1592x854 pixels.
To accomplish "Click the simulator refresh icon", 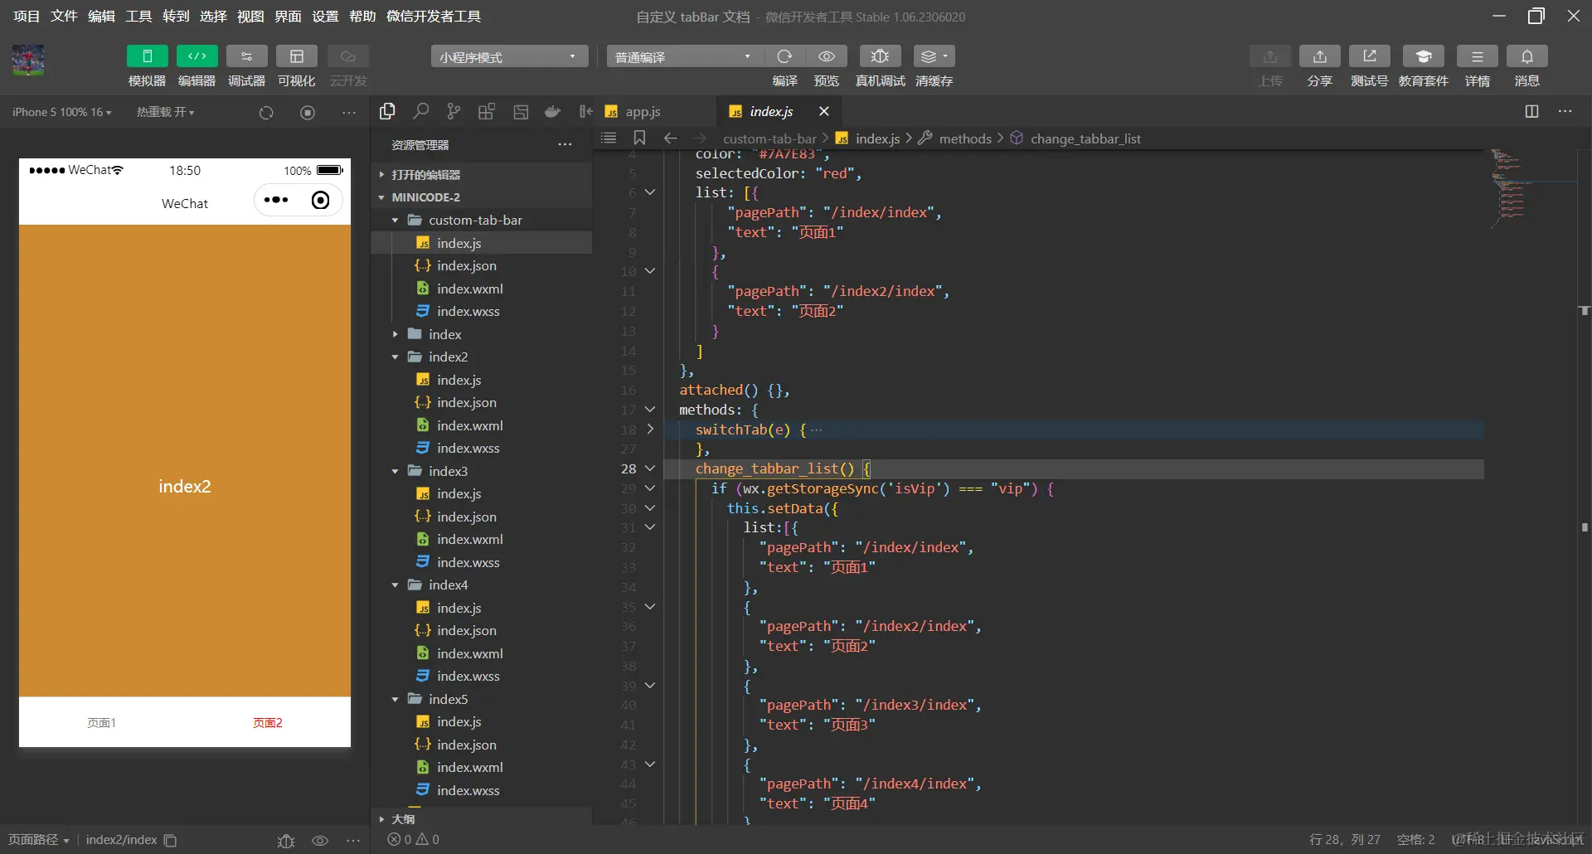I will (x=266, y=113).
